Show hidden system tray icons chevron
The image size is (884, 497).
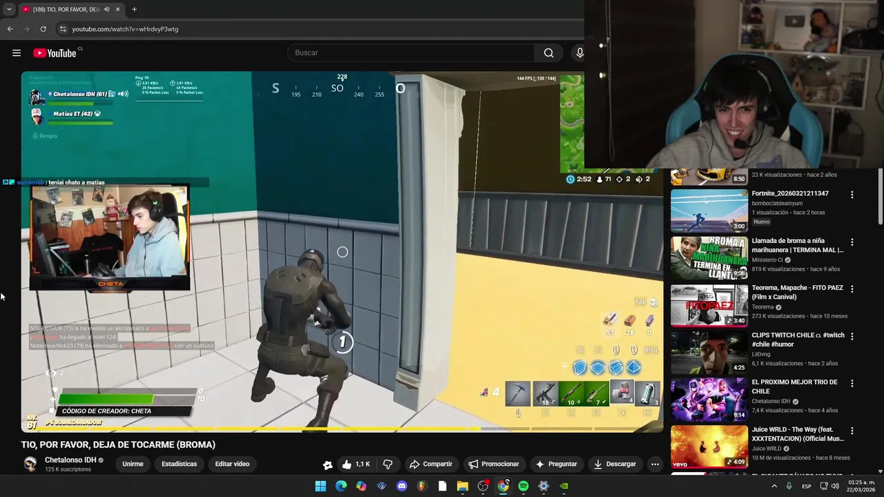pos(774,486)
